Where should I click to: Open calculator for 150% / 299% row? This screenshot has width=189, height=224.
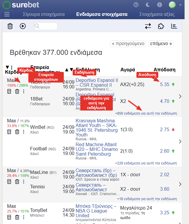pos(9,91)
